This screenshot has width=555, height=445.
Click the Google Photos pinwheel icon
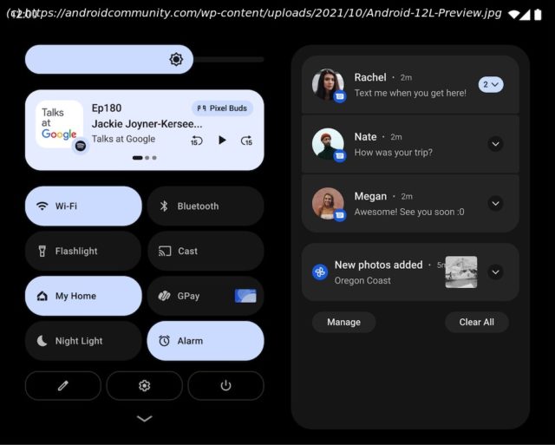coord(320,272)
